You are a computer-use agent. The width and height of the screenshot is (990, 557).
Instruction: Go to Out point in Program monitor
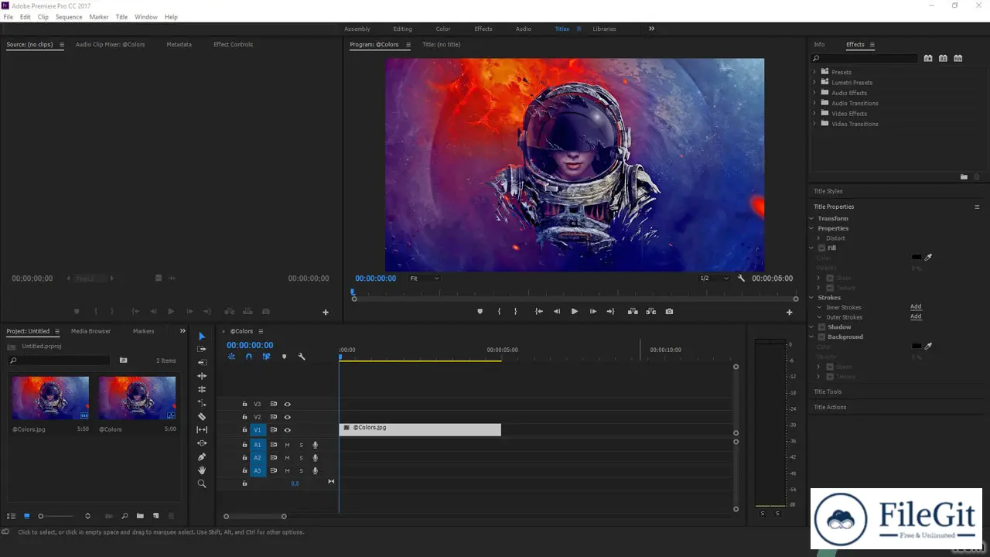[610, 312]
